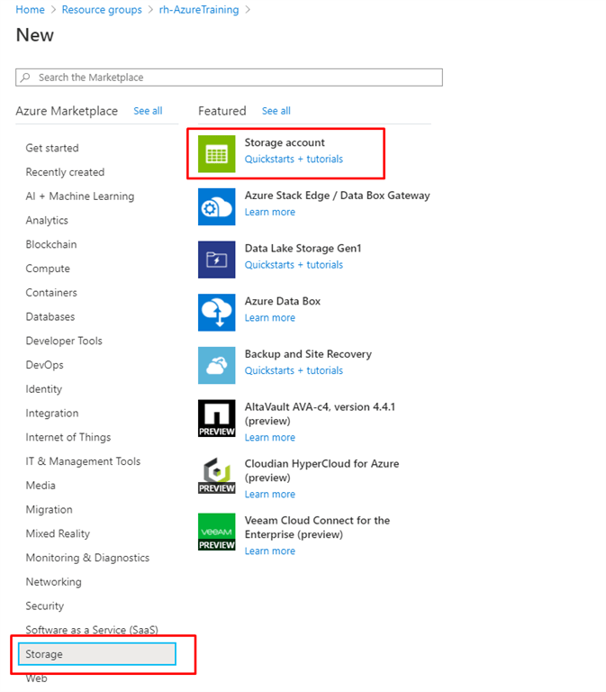Open Veeam Cloud Connect for the Enterprise title
The height and width of the screenshot is (692, 606).
(317, 527)
